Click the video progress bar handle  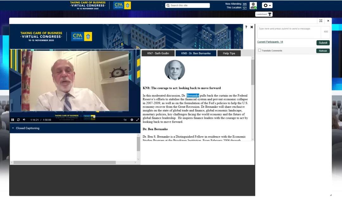94,117
